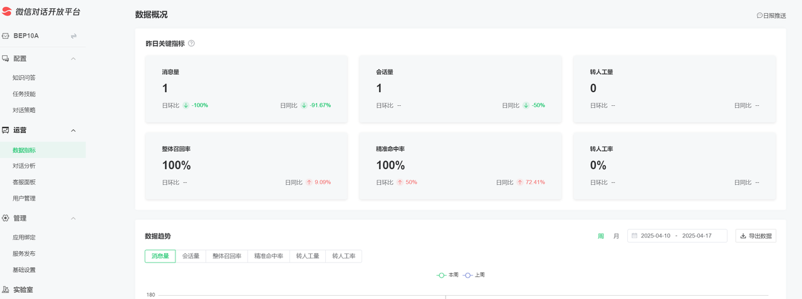Switch to the 精准命中率 trend tab
This screenshot has height=299, width=802.
pos(269,256)
